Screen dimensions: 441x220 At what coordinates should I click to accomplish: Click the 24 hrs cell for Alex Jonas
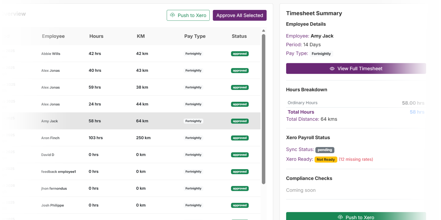pos(95,104)
